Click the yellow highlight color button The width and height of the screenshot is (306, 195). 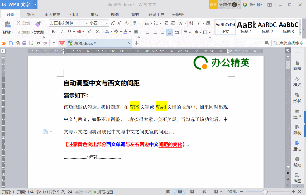click(x=116, y=32)
